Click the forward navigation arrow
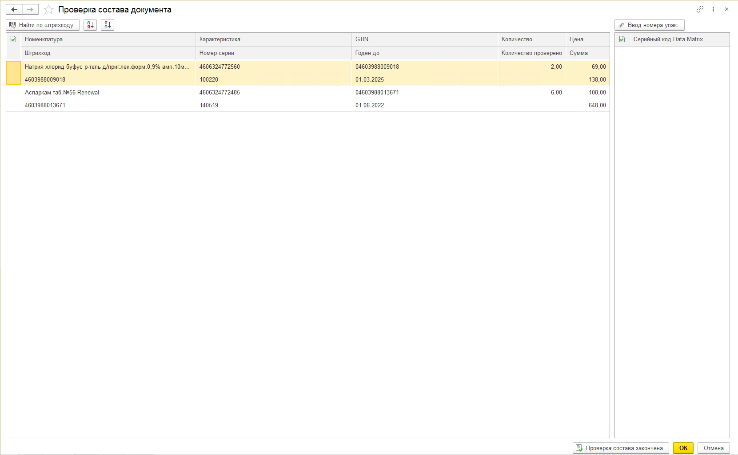The height and width of the screenshot is (455, 738). pos(30,9)
